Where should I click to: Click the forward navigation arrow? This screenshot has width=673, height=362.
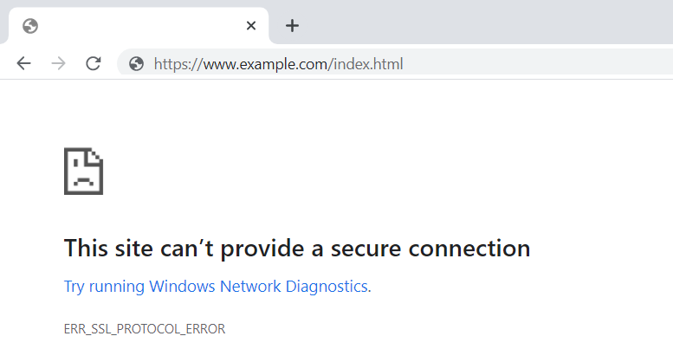point(58,63)
